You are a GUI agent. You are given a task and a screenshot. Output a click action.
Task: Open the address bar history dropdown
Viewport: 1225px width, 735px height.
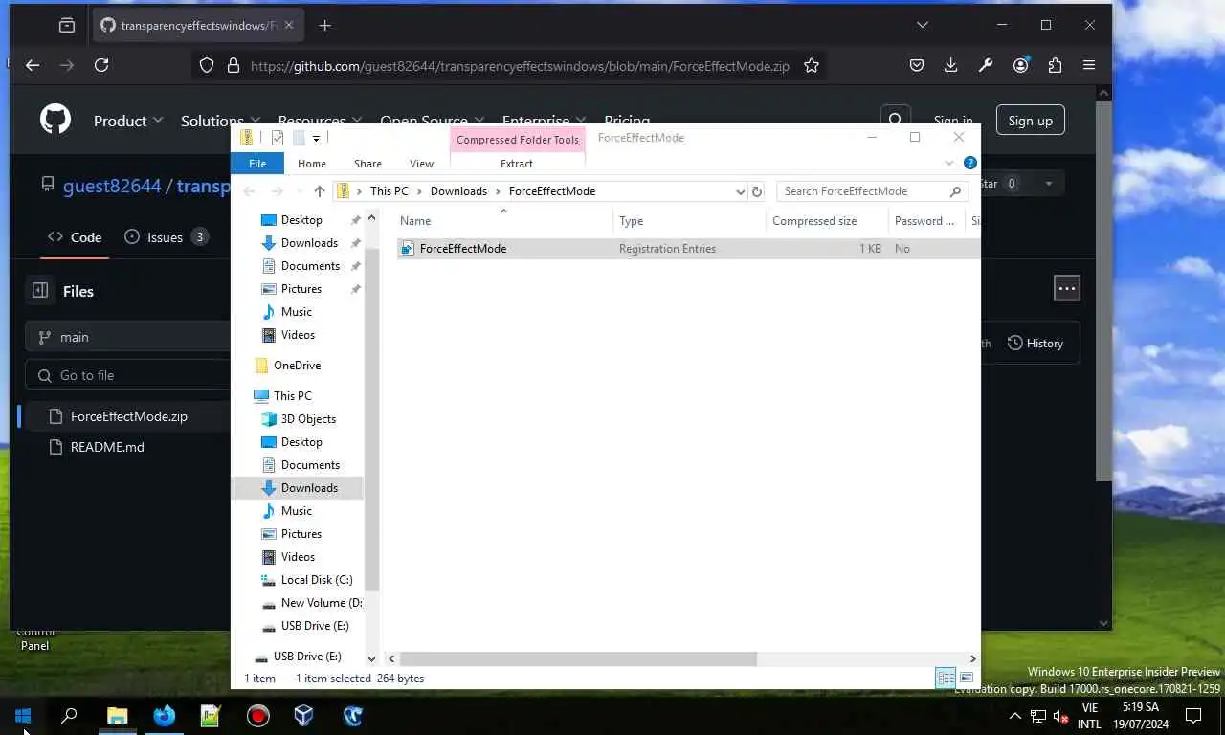pos(740,191)
